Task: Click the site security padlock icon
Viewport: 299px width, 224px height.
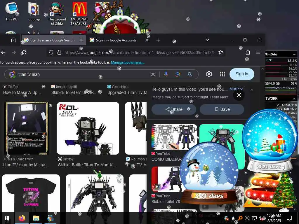Action: coord(59,52)
